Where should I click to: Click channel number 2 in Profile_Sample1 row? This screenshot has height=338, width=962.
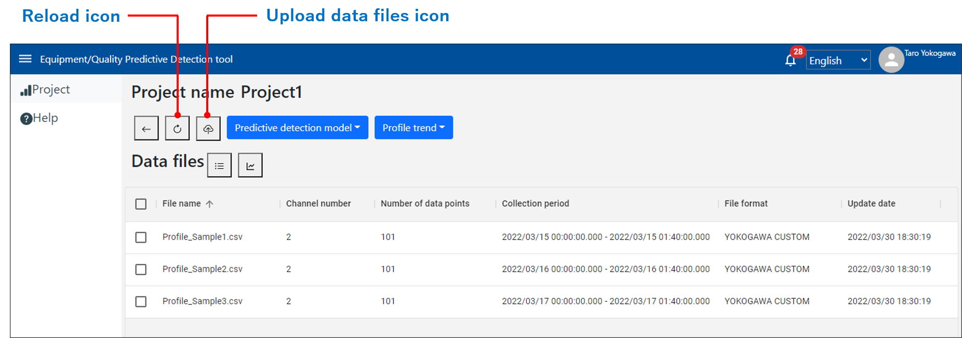(x=289, y=237)
